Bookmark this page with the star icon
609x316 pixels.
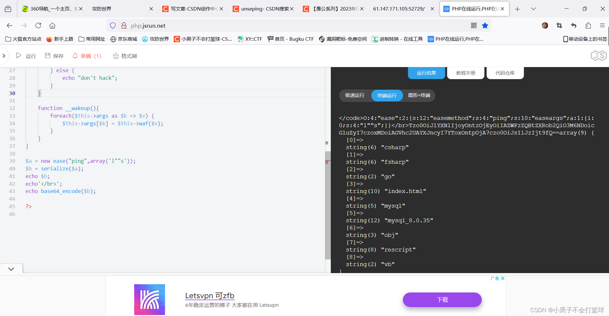485,25
